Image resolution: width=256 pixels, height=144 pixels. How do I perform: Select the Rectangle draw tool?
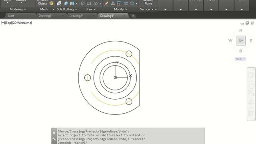tap(89, 3)
